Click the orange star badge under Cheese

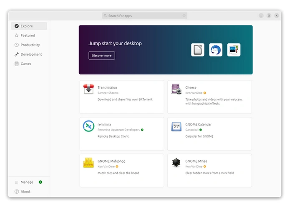(205, 93)
